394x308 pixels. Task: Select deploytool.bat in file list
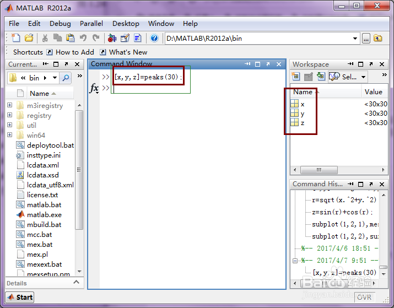point(50,145)
